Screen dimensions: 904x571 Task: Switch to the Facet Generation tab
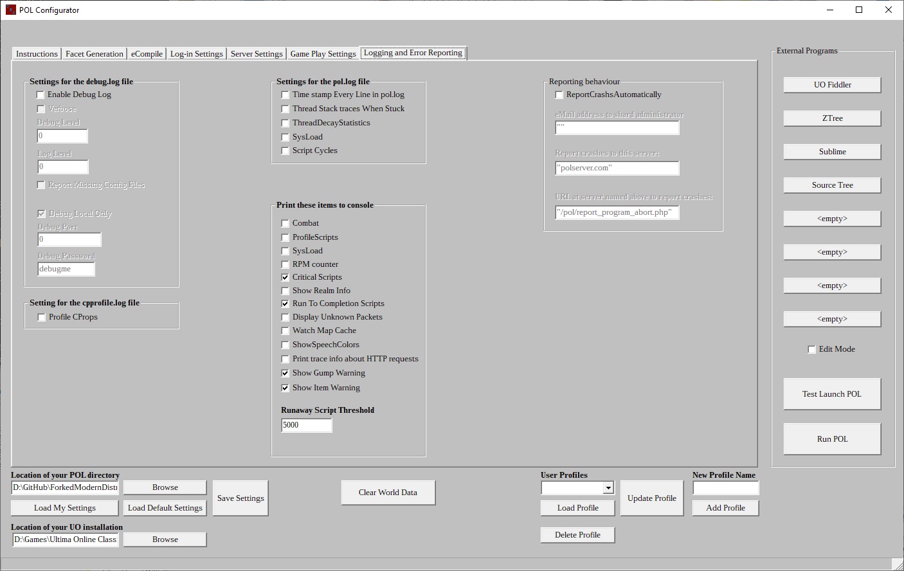tap(94, 54)
